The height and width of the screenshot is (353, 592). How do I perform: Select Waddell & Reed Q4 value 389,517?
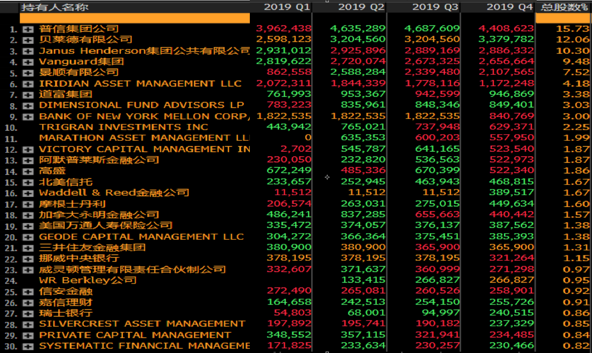[x=512, y=193]
